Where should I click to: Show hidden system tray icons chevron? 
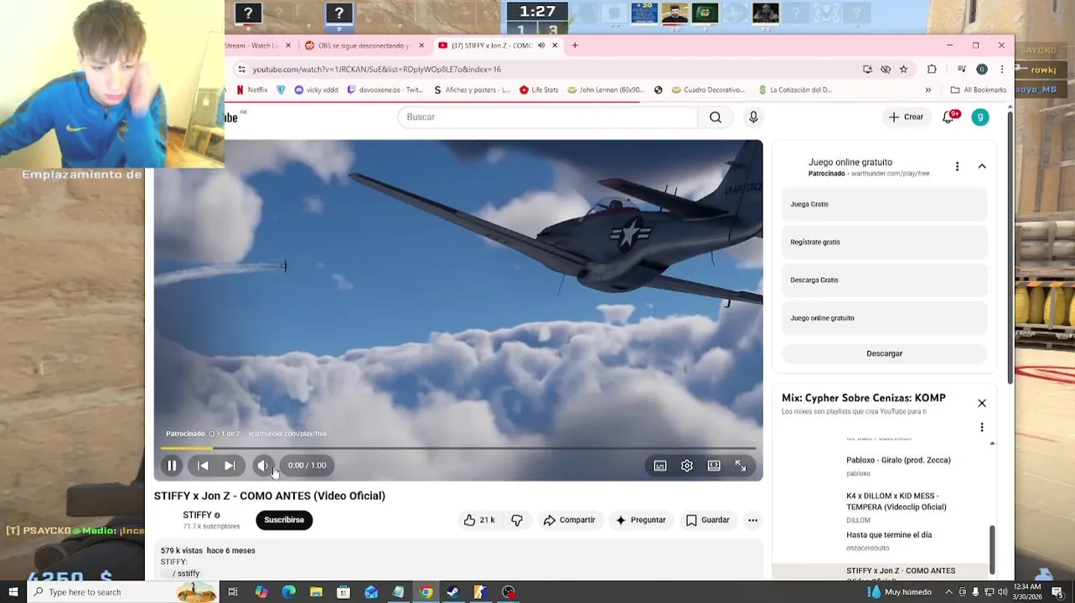pyautogui.click(x=949, y=592)
